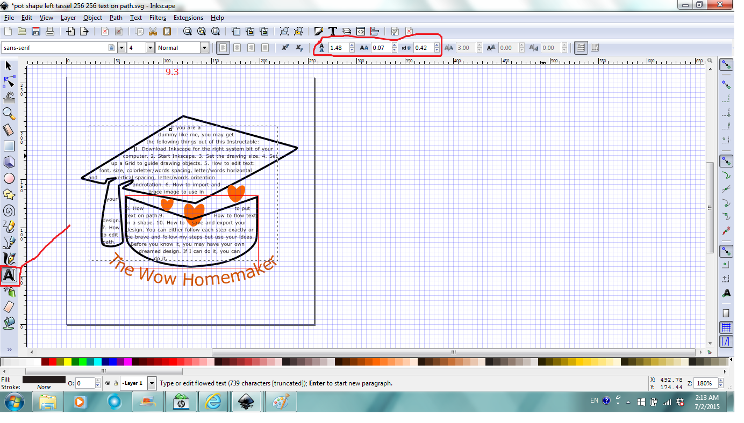Open the XML editor icon
Viewport: 744px width, 423px height.
click(x=361, y=31)
